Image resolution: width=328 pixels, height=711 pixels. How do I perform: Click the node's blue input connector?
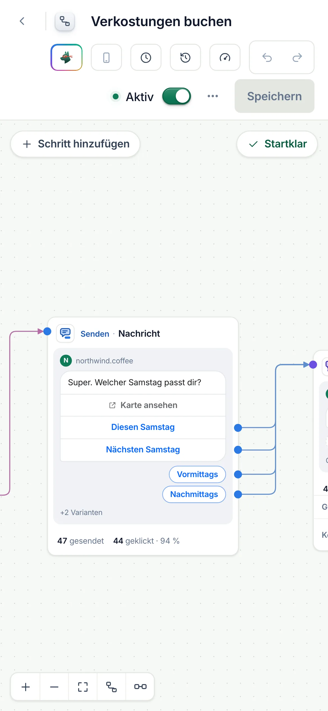point(47,331)
